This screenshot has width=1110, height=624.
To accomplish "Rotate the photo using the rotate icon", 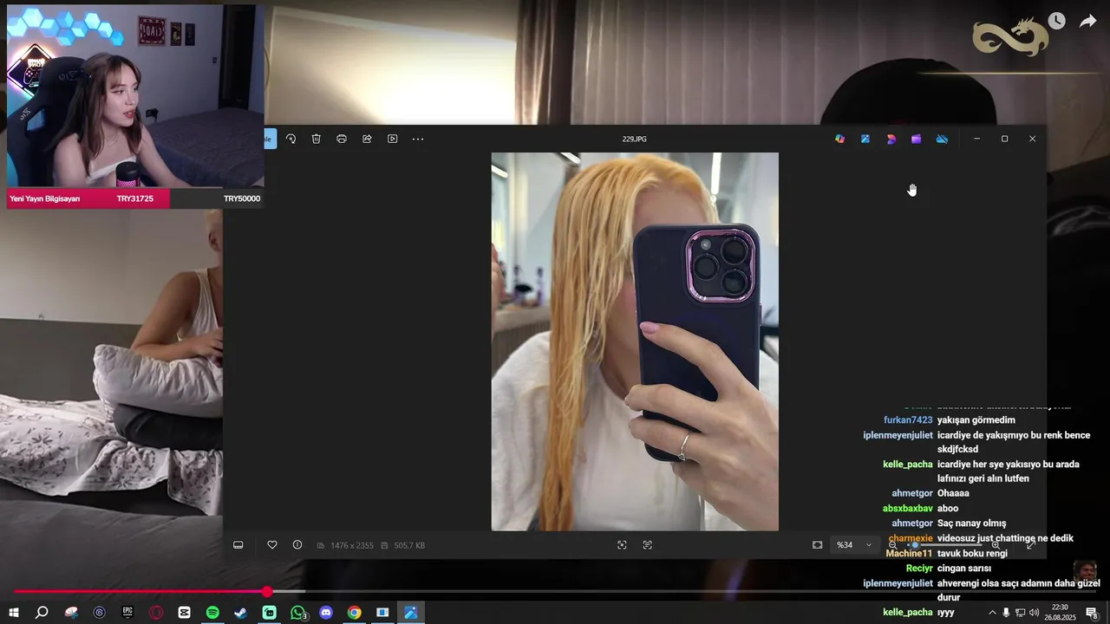I will pyautogui.click(x=291, y=139).
